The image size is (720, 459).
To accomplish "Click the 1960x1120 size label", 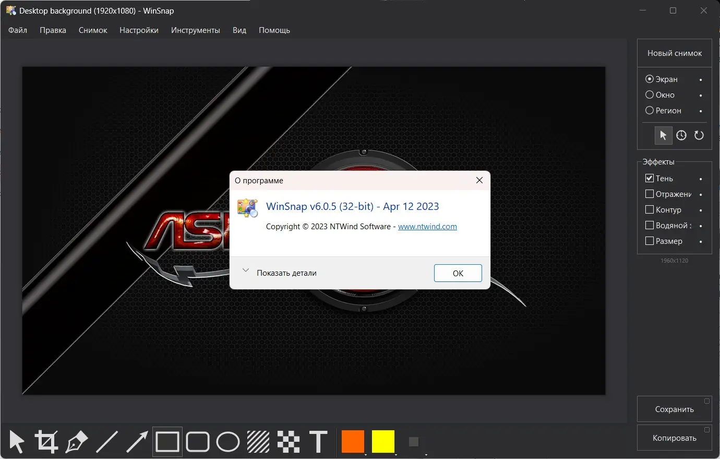I will (x=675, y=261).
